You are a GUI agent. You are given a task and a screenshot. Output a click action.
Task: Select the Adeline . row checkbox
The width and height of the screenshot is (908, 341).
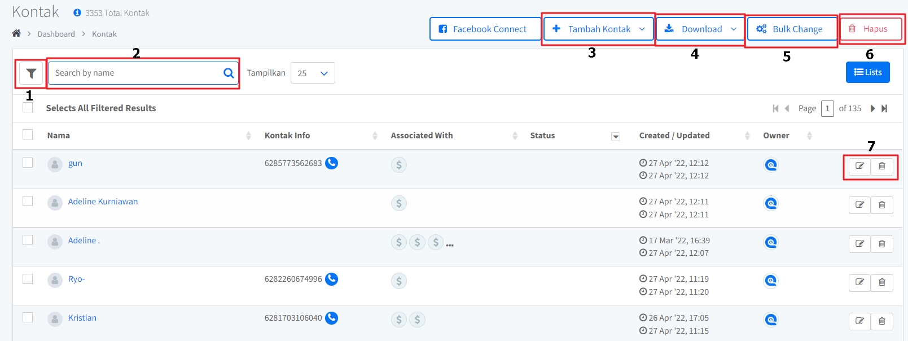[x=28, y=240]
